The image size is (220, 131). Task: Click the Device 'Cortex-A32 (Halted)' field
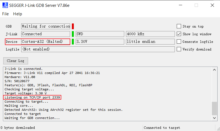click(45, 41)
